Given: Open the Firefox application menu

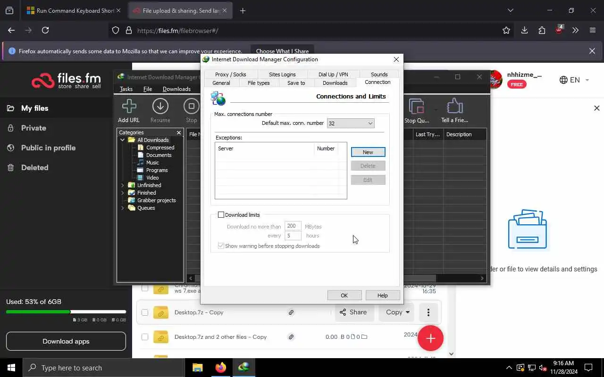Looking at the screenshot, I should click(593, 30).
